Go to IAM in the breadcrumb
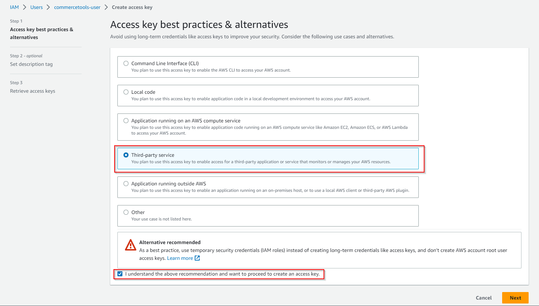 [14, 7]
